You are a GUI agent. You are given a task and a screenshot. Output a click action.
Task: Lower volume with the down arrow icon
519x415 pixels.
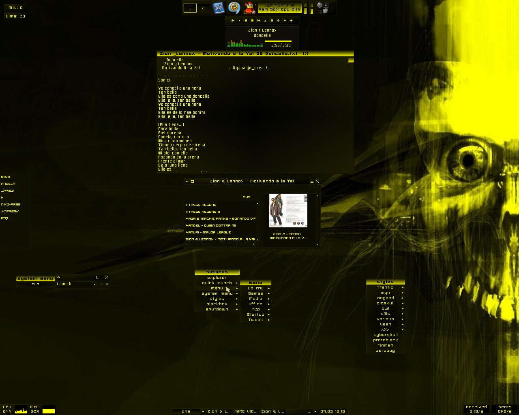coord(291,20)
